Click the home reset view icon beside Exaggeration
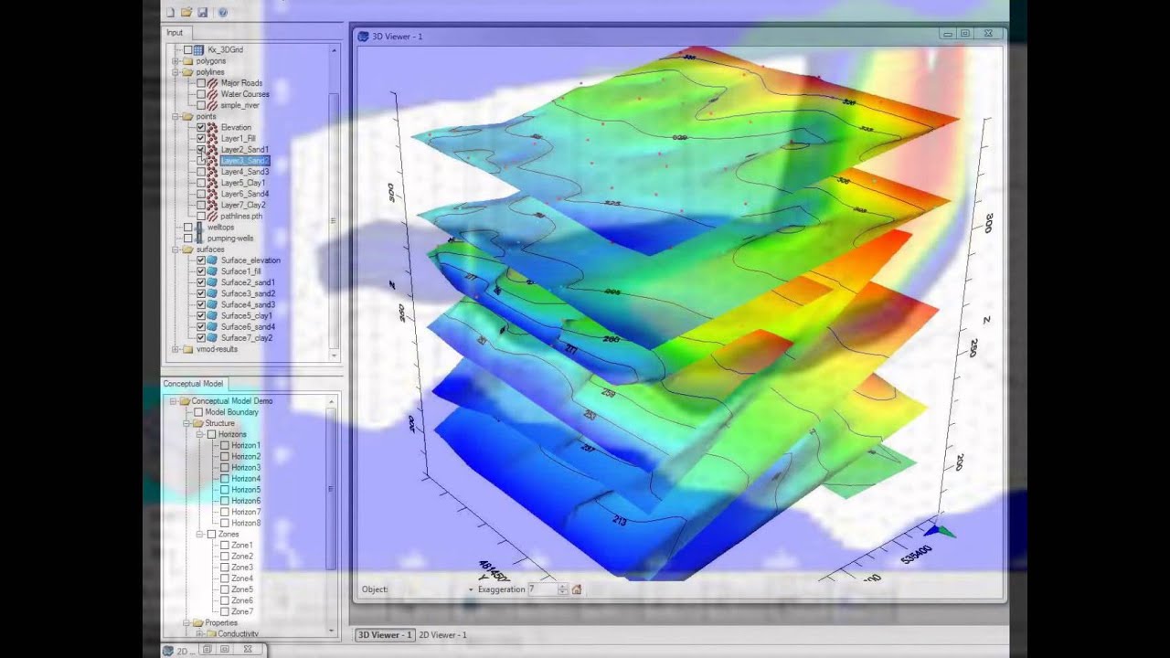Image resolution: width=1170 pixels, height=658 pixels. coord(577,589)
